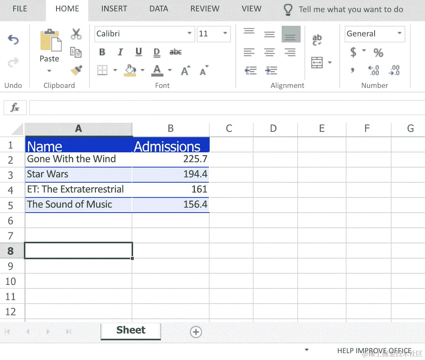Open the Merge cells dropdown arrow
The height and width of the screenshot is (360, 425).
pyautogui.click(x=330, y=63)
